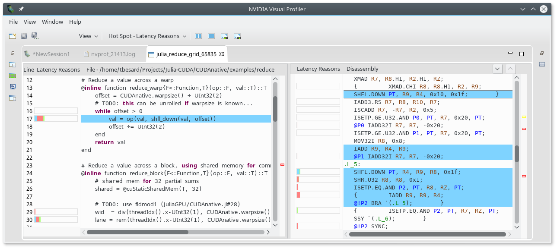
Task: Maximize the editor area panel
Action: coord(522,54)
